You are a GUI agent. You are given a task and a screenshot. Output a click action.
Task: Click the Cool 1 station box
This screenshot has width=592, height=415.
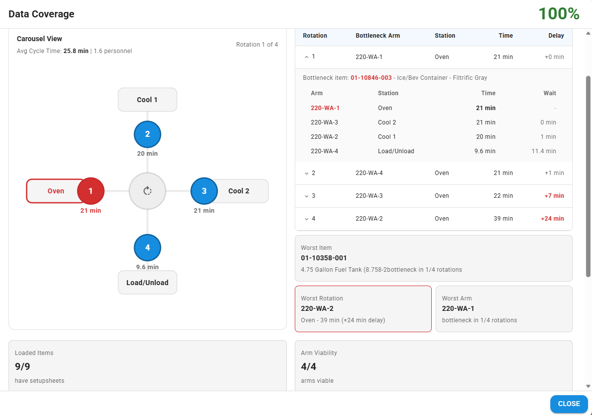(x=147, y=100)
